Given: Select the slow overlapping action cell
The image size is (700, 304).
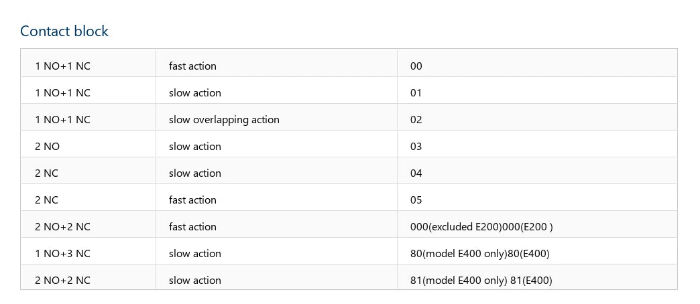Looking at the screenshot, I should [x=276, y=117].
